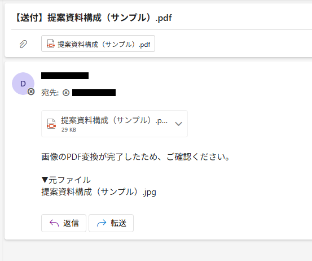Click the blue forward arrow icon
Screen dimensions: 312x261
tap(102, 223)
